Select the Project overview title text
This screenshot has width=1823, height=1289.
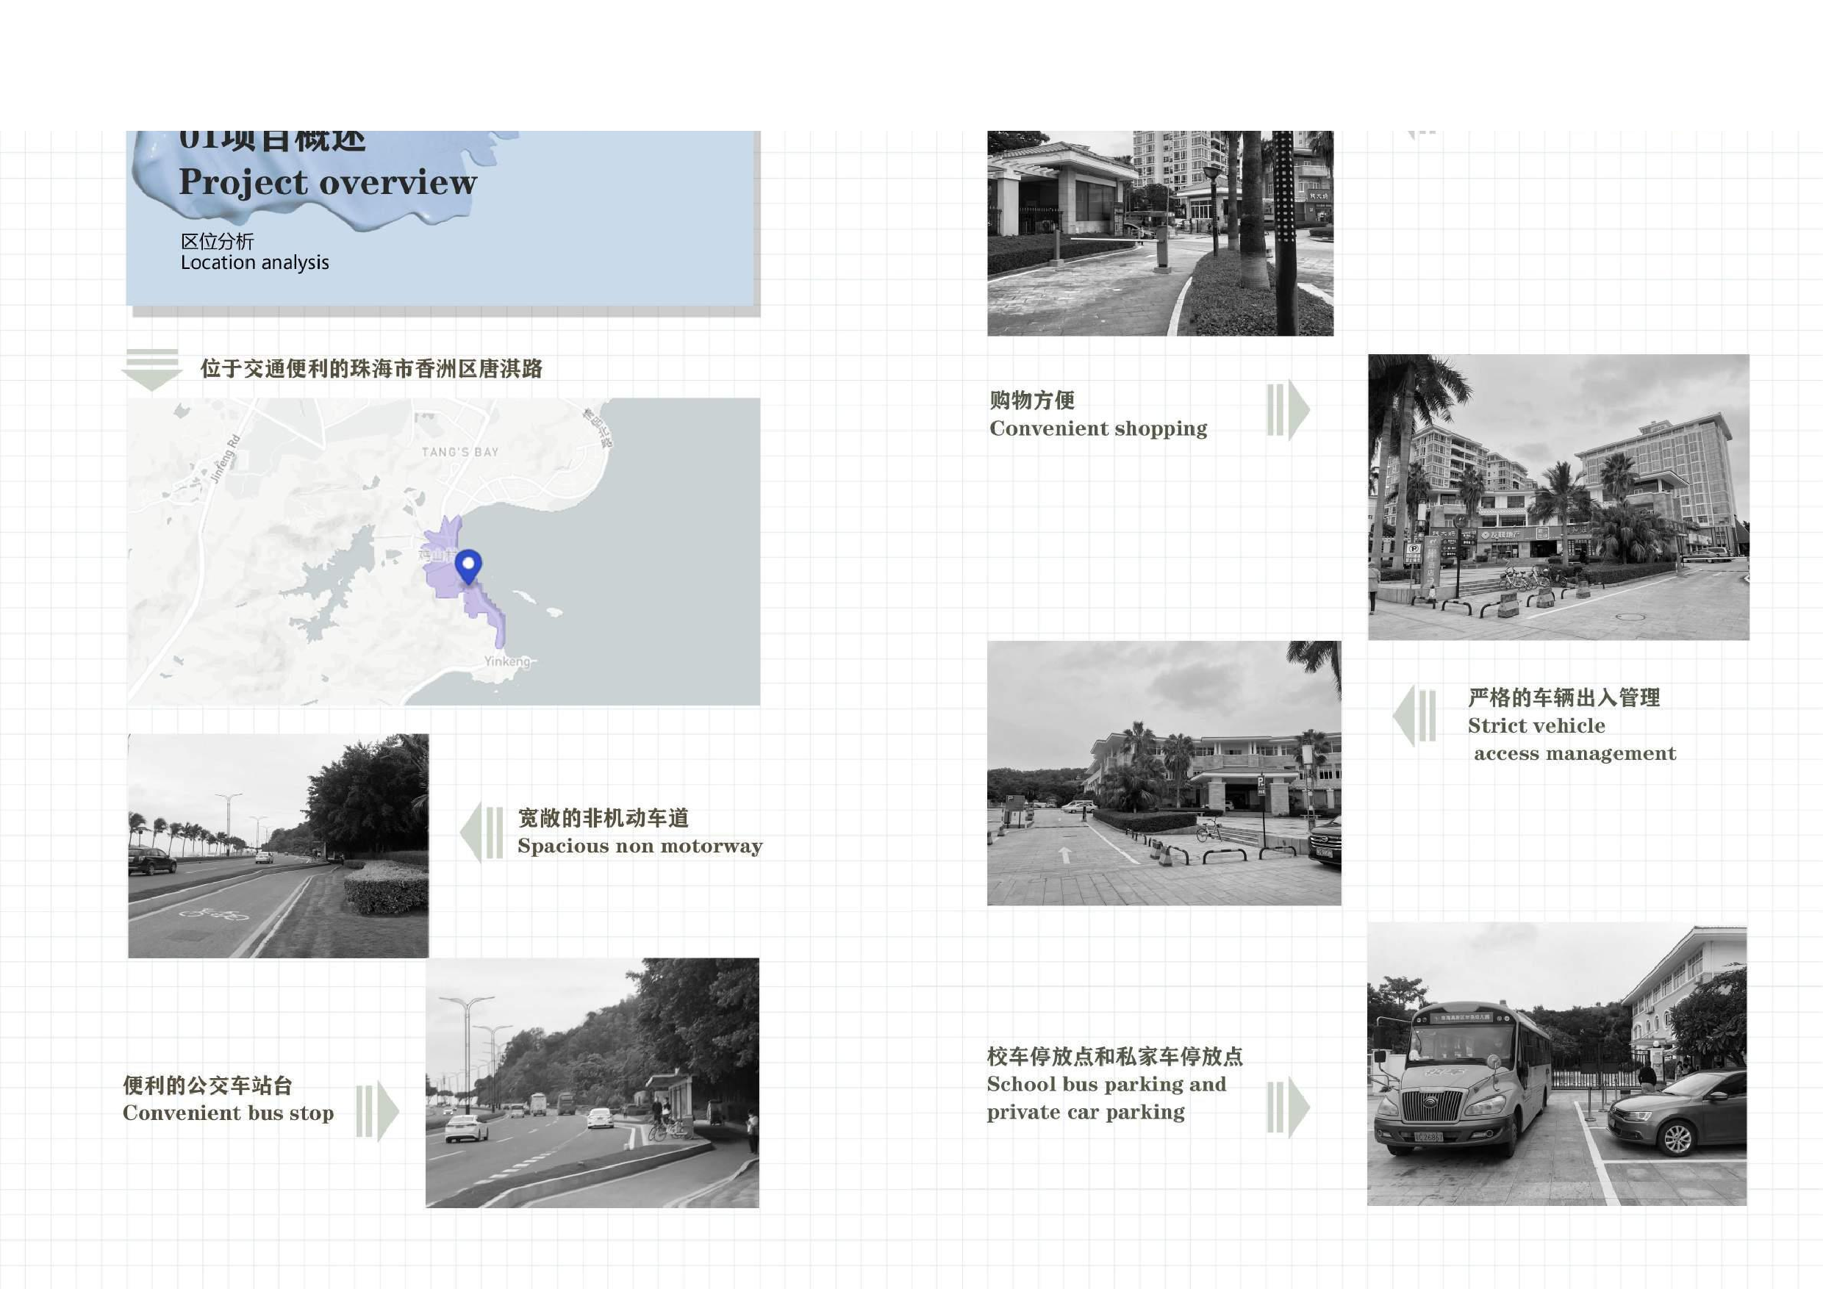327,182
